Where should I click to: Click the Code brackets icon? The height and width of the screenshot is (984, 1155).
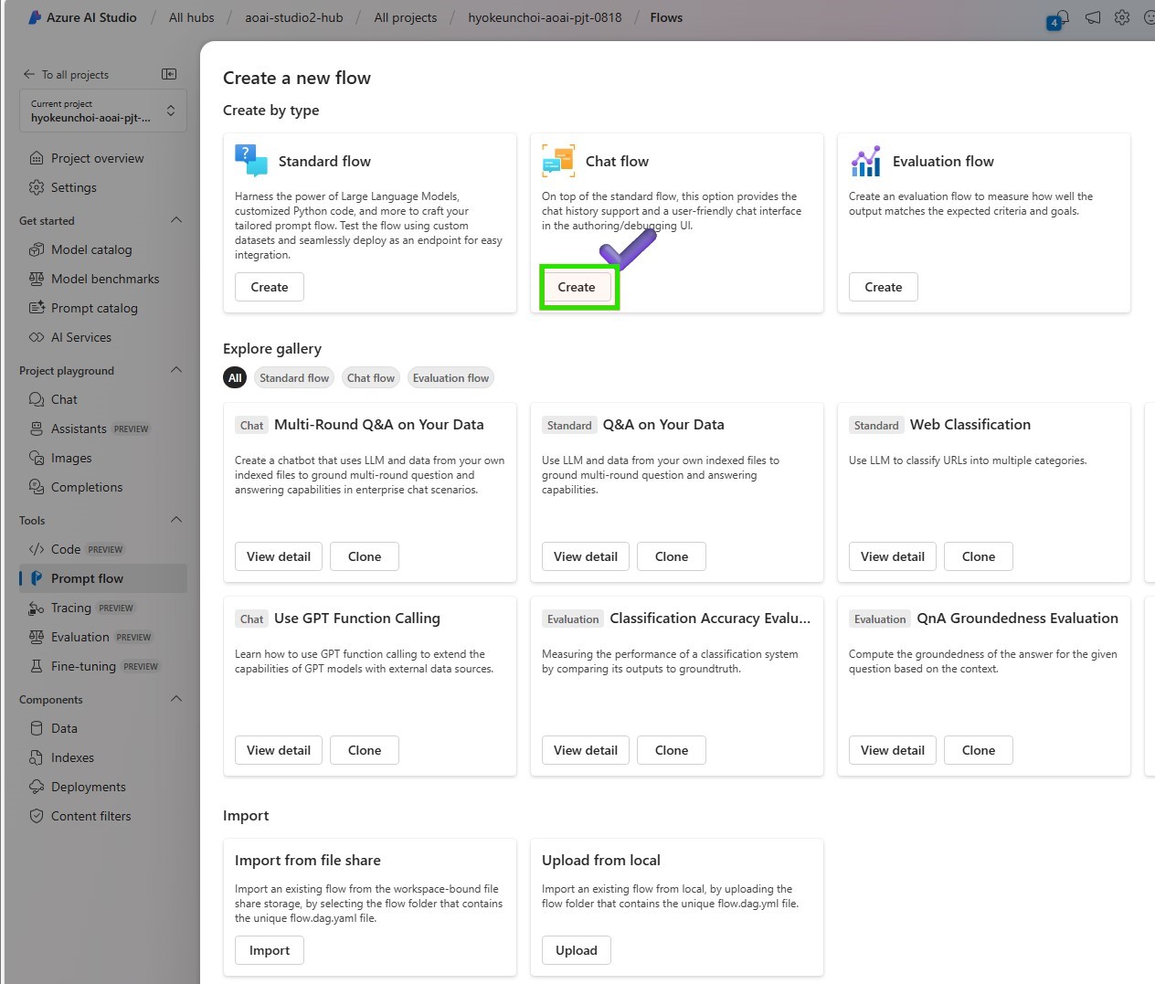tap(37, 549)
